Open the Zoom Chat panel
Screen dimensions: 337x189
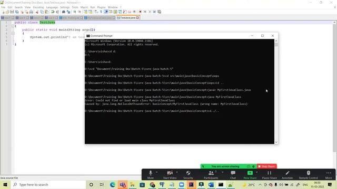point(233,175)
